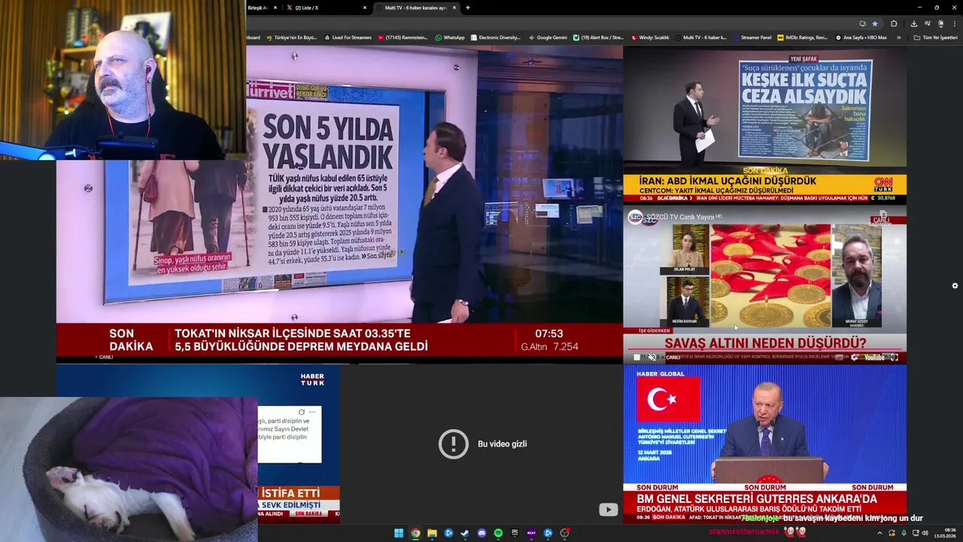
Task: Open the Windy: Sıcaklık bookmark
Action: click(x=650, y=38)
